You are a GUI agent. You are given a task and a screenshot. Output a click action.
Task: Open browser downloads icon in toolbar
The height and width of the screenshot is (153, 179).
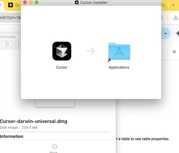[x=175, y=18]
